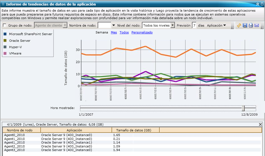This screenshot has width=265, height=156.
Task: Open the Personalizado time range view
Action: pyautogui.click(x=142, y=32)
